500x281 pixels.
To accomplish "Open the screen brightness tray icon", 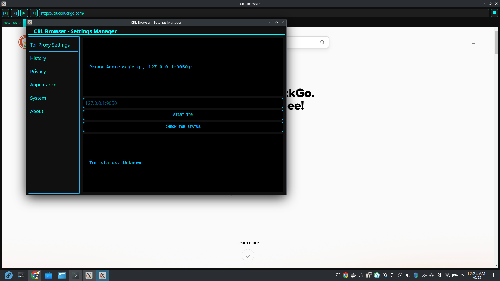I will [432, 275].
